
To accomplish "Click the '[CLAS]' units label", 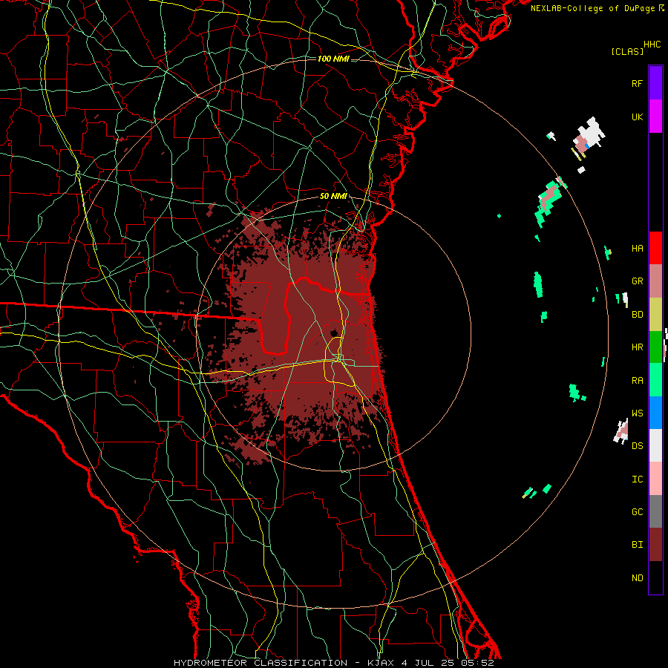I will pos(627,52).
